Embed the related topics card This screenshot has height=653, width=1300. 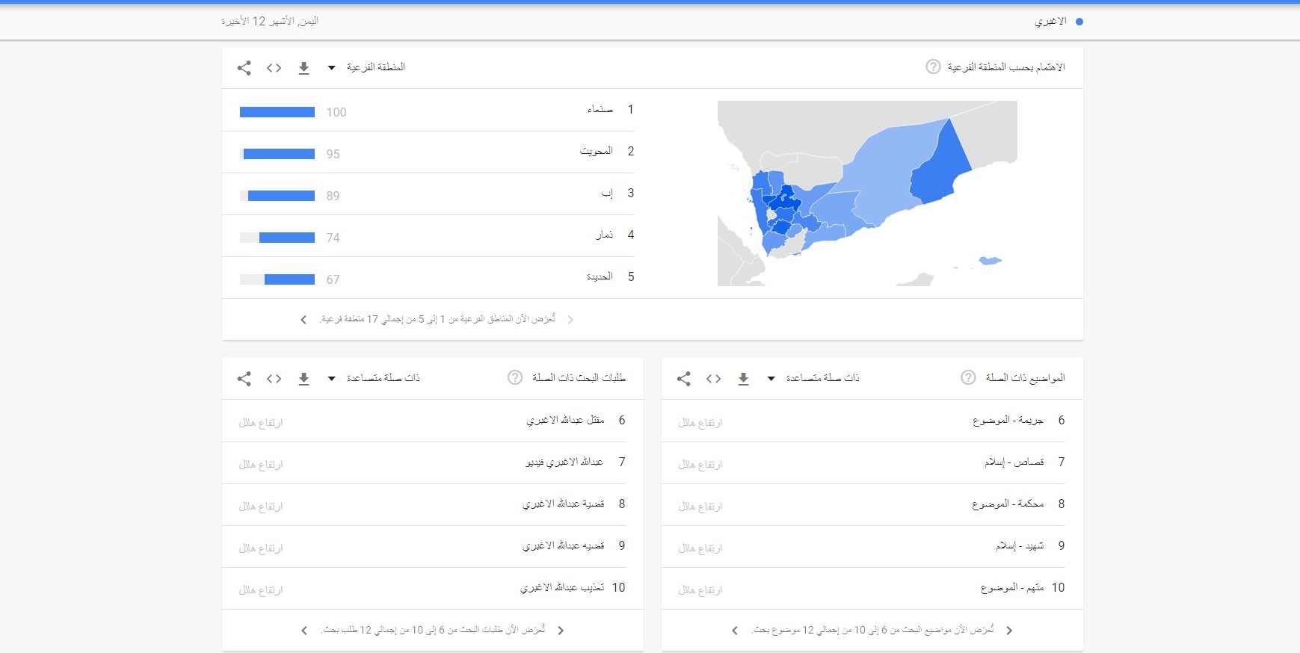pos(713,379)
